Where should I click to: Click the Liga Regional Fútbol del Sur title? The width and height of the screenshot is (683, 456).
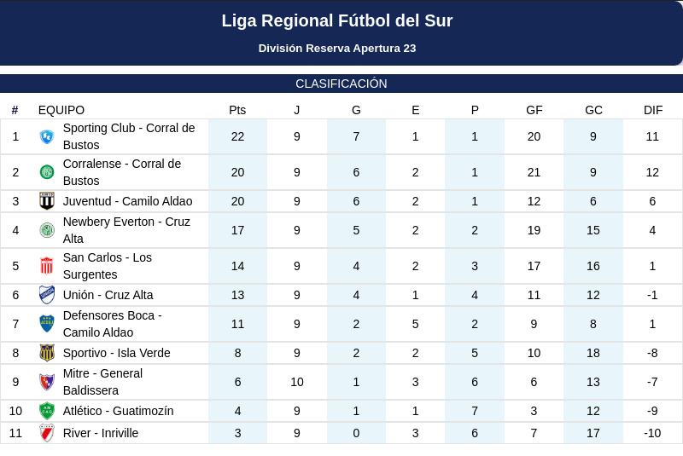click(337, 20)
